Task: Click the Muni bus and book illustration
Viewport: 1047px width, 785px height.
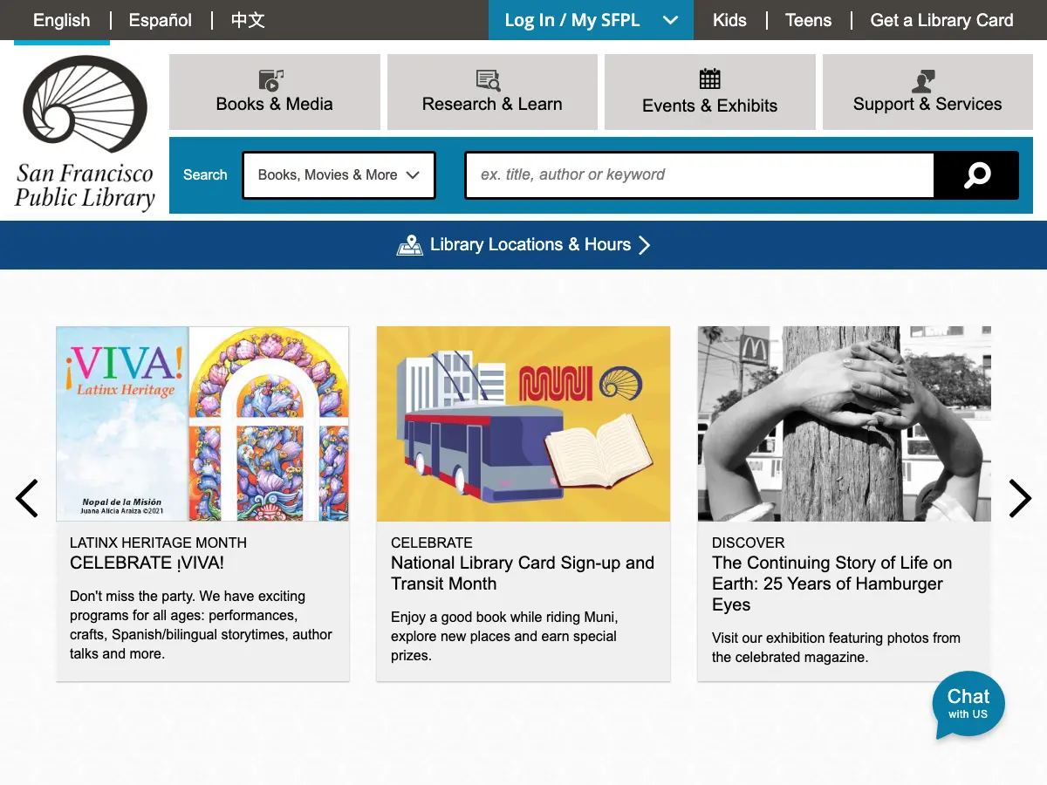Action: pyautogui.click(x=523, y=424)
